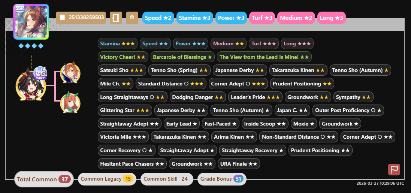Click the Moxie ★ chip
Viewport: 411px width, 193px height.
[304, 124]
